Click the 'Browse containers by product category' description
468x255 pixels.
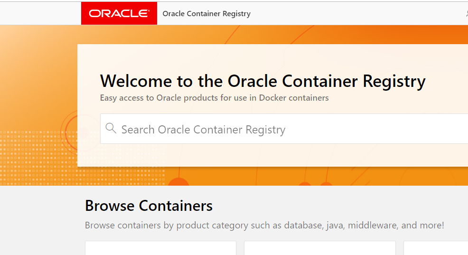tap(264, 225)
